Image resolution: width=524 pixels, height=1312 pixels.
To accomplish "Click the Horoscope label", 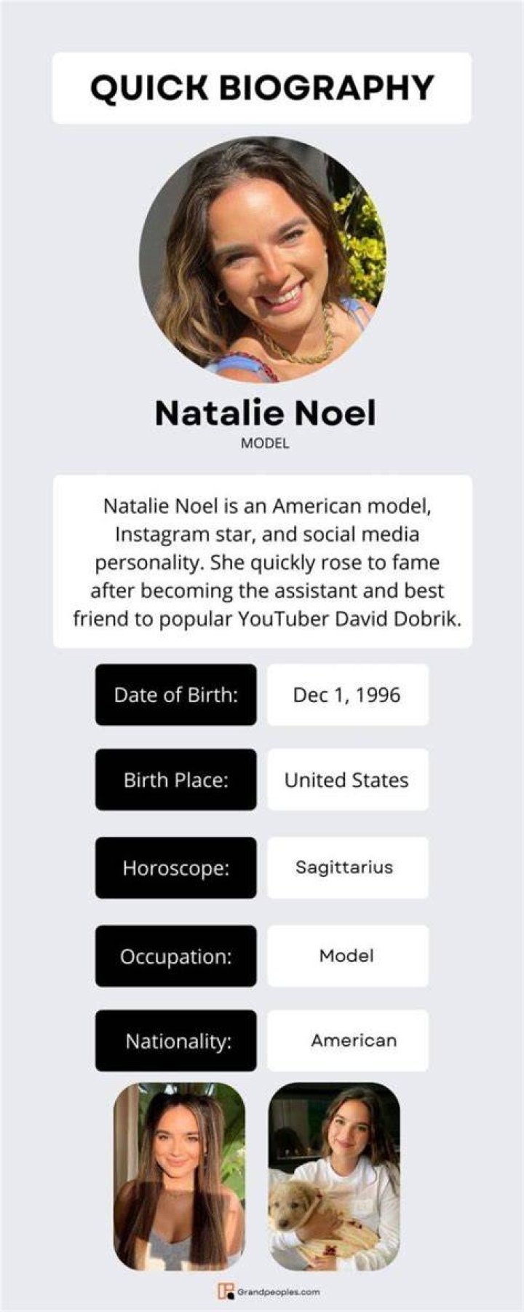I will 176,868.
